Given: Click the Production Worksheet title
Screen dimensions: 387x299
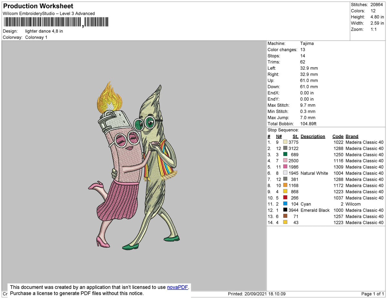Looking at the screenshot, I should (38, 6).
